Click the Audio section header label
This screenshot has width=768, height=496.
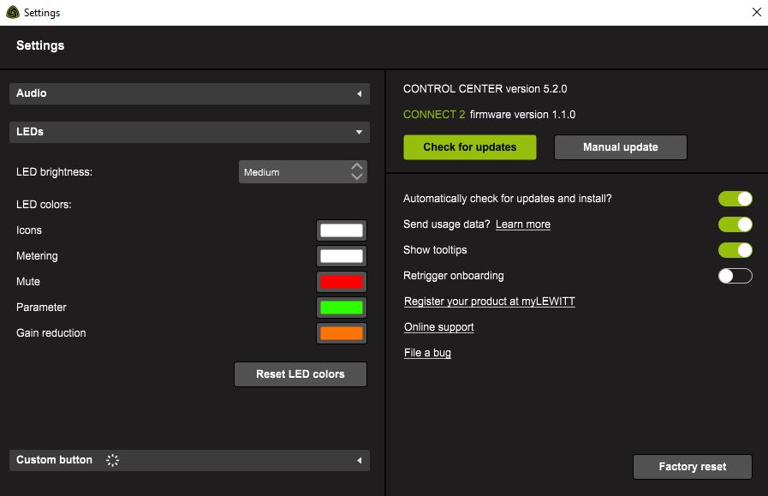tap(32, 93)
